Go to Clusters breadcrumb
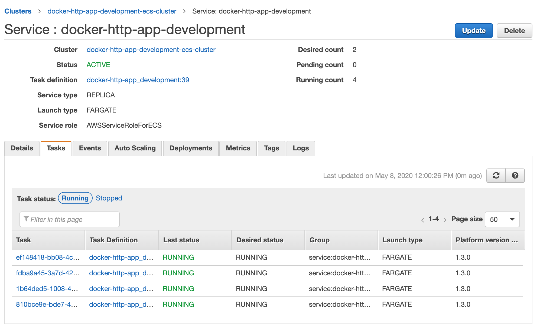Screen dimensions: 540x330 (x=18, y=11)
